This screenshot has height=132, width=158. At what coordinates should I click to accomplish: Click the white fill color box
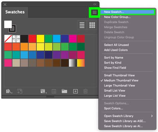pyautogui.click(x=8, y=24)
